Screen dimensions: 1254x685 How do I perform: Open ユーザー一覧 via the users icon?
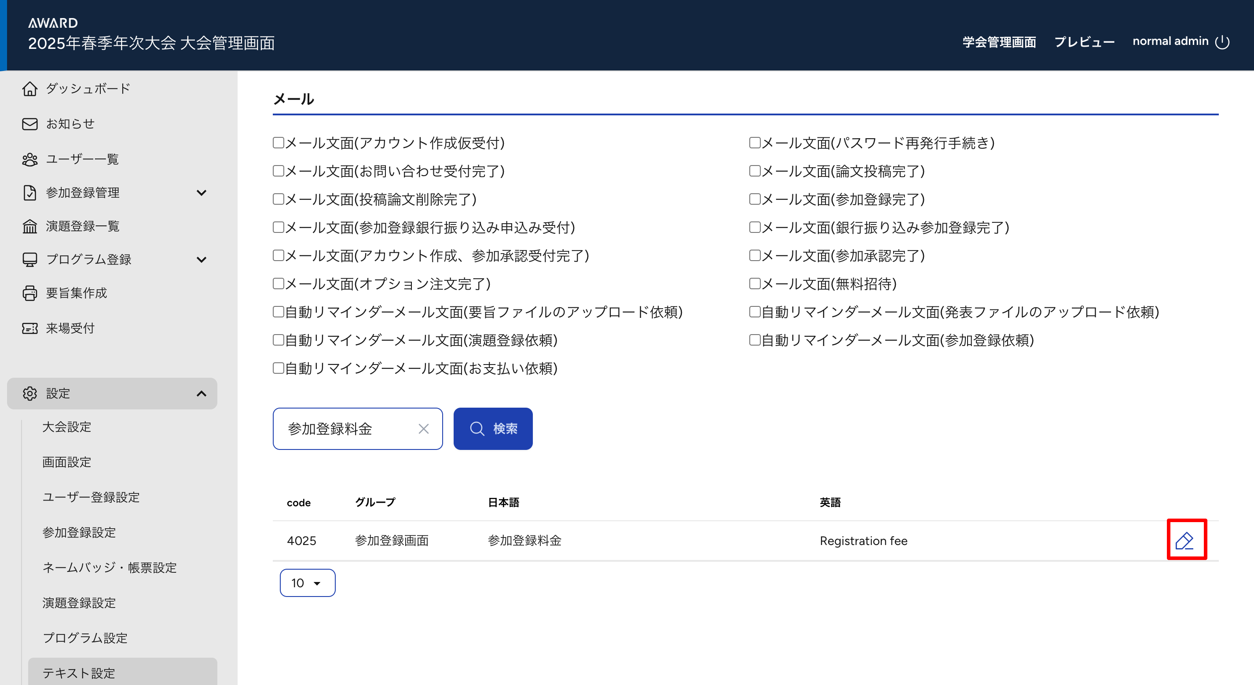click(29, 159)
